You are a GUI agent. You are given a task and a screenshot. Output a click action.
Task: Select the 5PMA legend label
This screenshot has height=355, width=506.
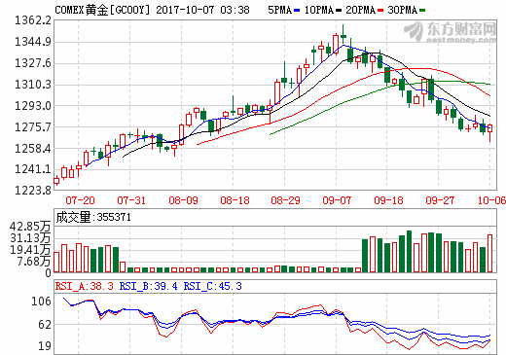(280, 10)
